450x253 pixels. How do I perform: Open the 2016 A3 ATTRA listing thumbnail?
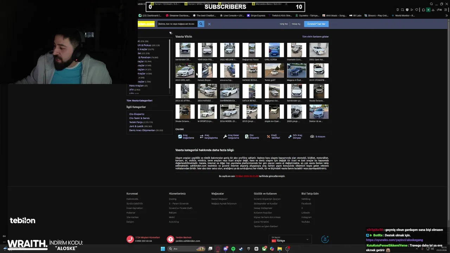tap(185, 91)
